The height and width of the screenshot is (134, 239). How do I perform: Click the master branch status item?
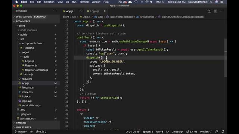coord(21,131)
